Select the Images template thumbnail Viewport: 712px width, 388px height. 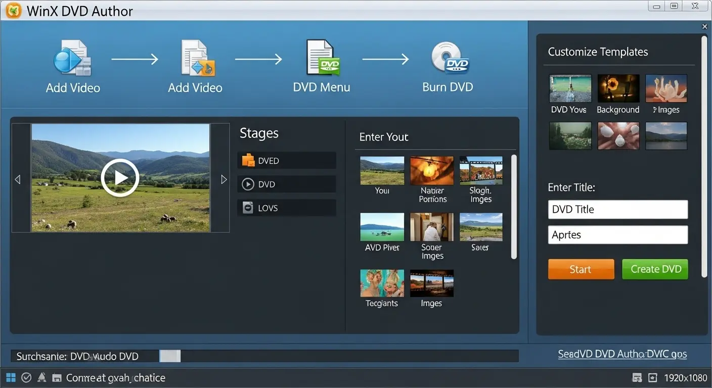click(666, 89)
